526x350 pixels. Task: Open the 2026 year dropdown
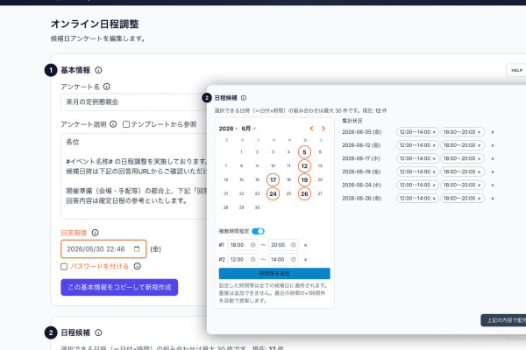[x=229, y=129]
